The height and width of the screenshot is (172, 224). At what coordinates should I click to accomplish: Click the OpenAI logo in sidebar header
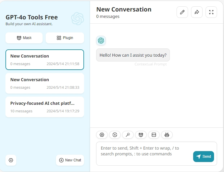tap(77, 19)
